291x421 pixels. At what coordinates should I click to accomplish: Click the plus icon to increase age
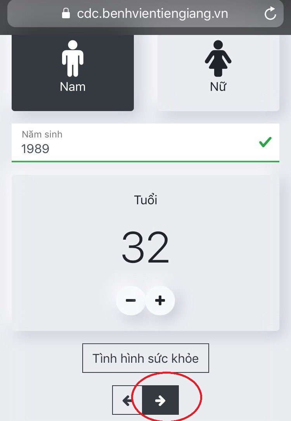coord(160,301)
